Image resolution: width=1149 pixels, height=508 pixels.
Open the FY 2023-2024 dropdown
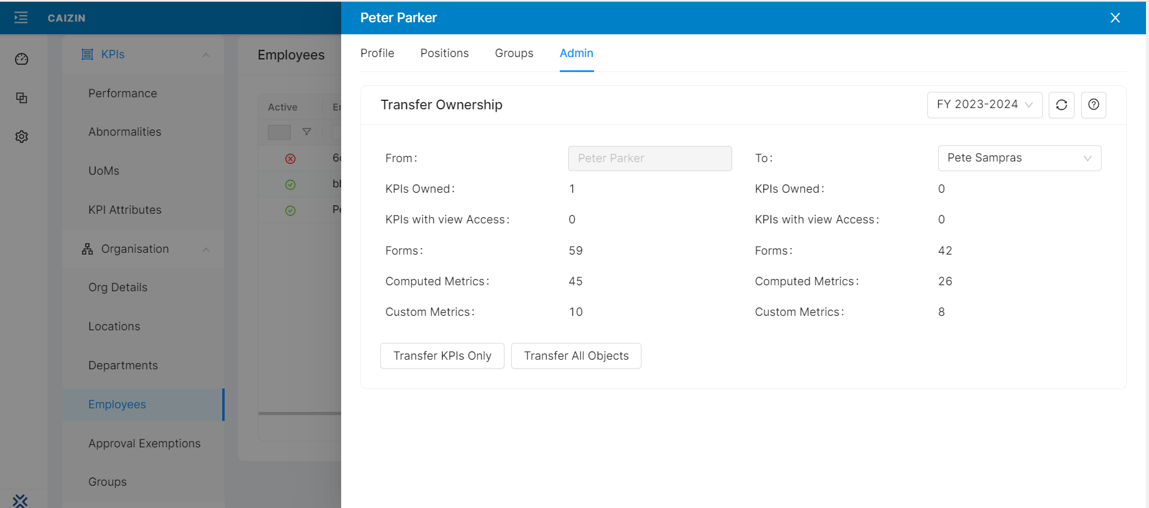[x=984, y=105]
